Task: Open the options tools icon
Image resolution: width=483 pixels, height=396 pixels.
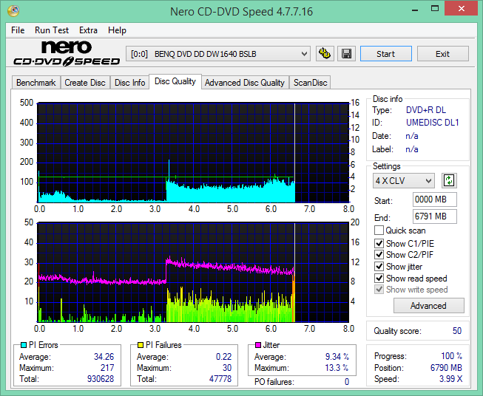Action: click(x=325, y=54)
